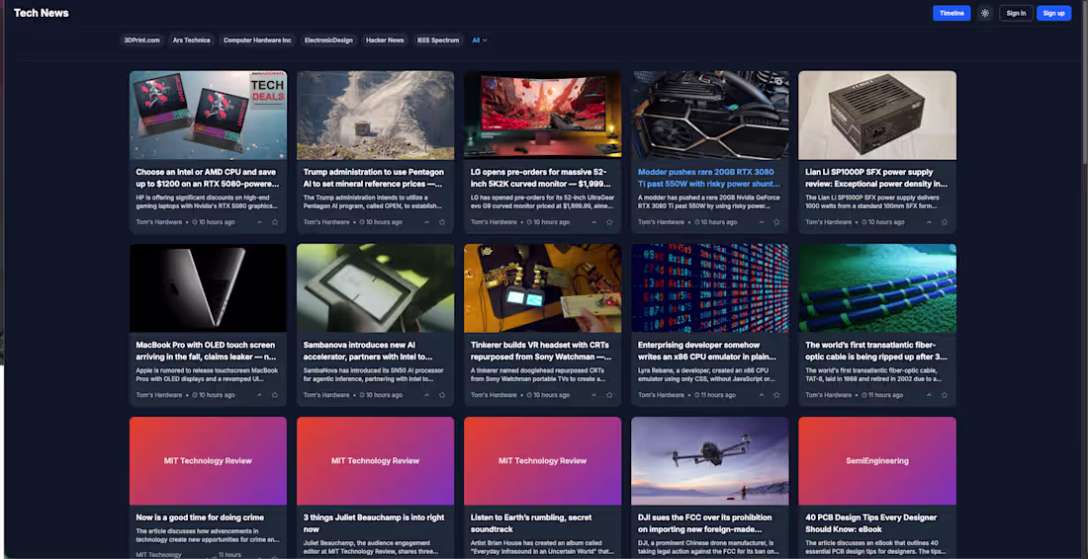The height and width of the screenshot is (559, 1088).
Task: Upvote the MacBook Pro OLED article
Action: tap(259, 395)
